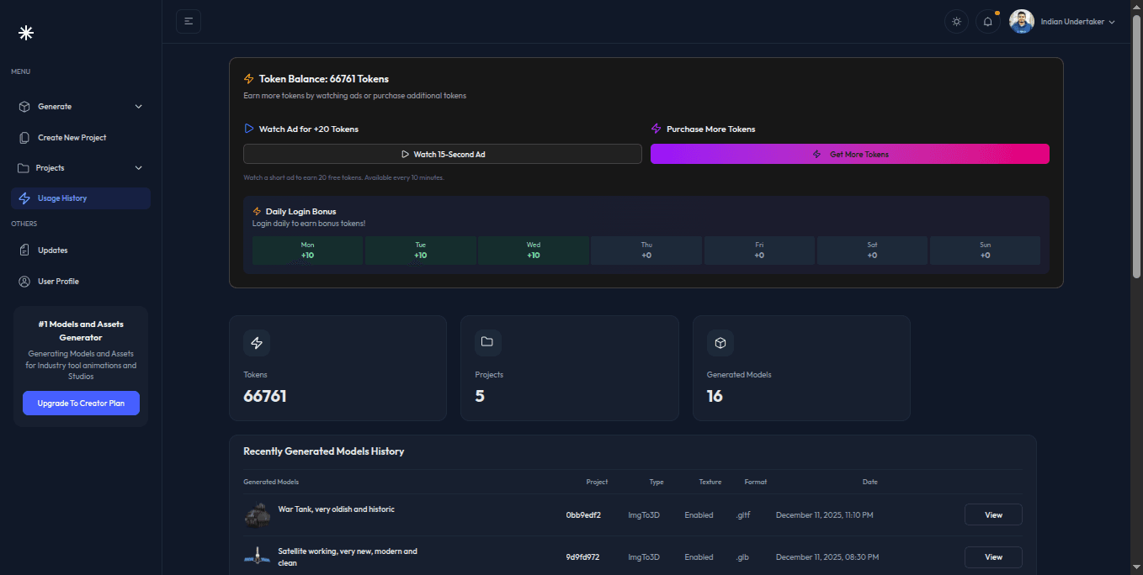Expand the Generate menu chevron
Screen dimensions: 1143x575
(139, 107)
